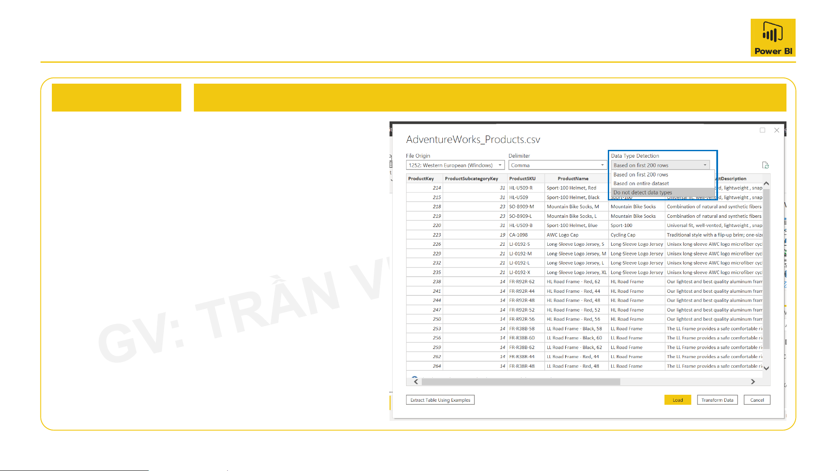Choose 'Do not detect data types'

(643, 193)
